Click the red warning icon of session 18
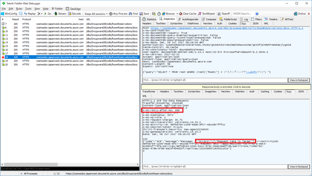Image resolution: width=312 pixels, height=176 pixels. pyautogui.click(x=3, y=57)
